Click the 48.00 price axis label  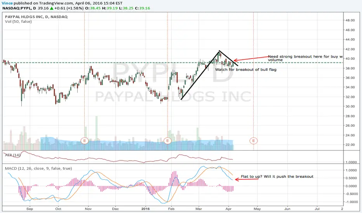[x=350, y=20]
